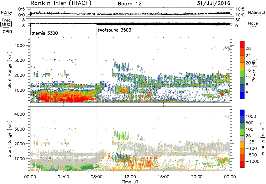Click the light green velocity patch near 2500 km
This screenshot has height=184, width=266.
pyautogui.click(x=121, y=135)
